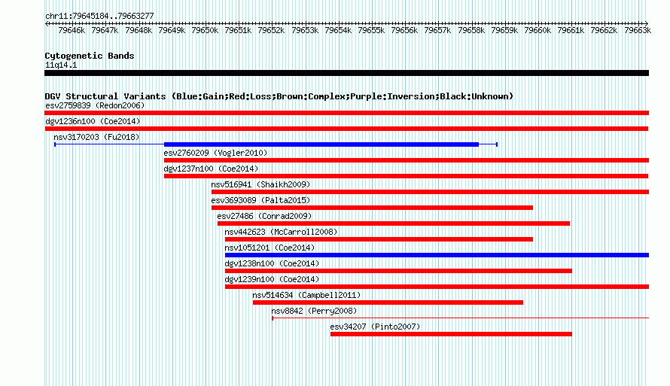Click esv3693089 (Palta2015) label
The image size is (670, 386).
click(260, 200)
